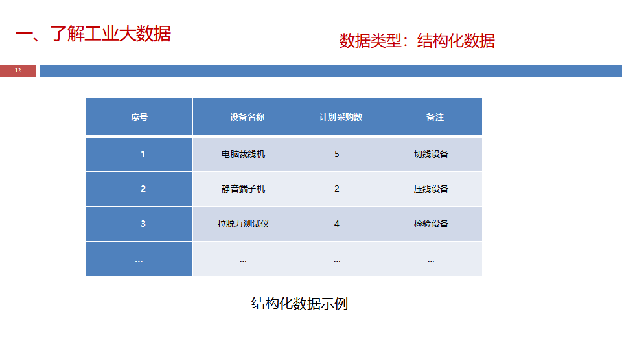This screenshot has height=349, width=622.
Task: Click the row number 1 cell
Action: 139,154
